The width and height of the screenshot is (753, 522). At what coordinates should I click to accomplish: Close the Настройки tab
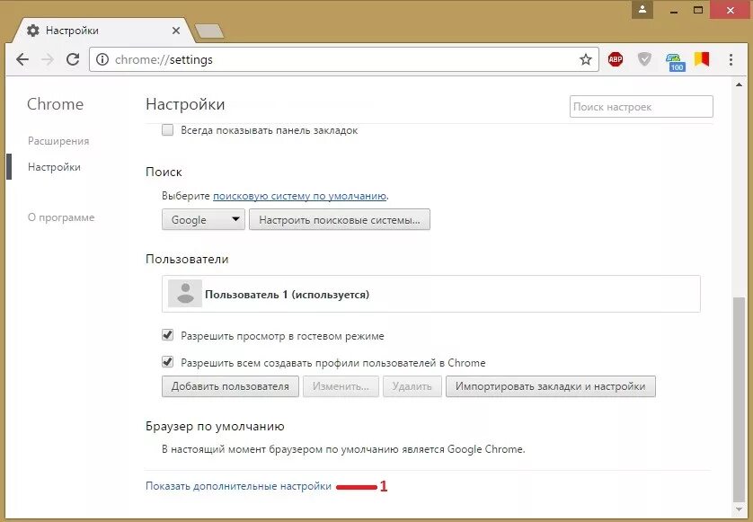point(176,31)
